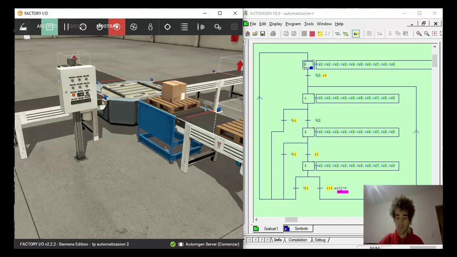Open the Tools menu
Image resolution: width=457 pixels, height=257 pixels.
[309, 24]
